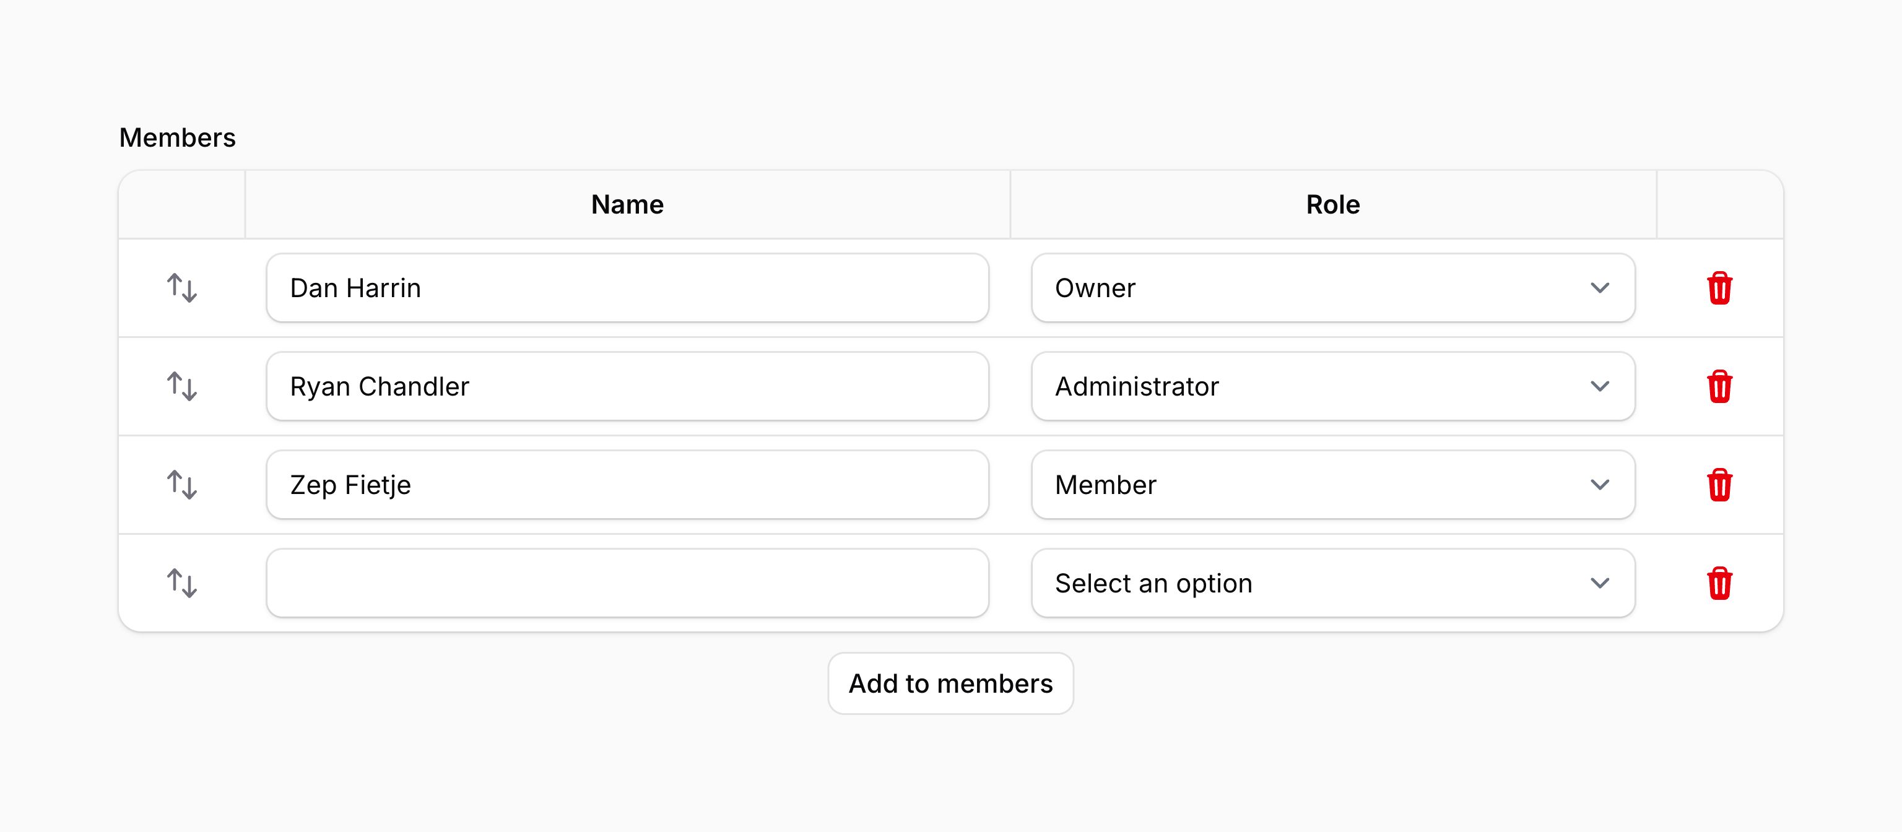The image size is (1902, 832).
Task: Click reorder arrows for Dan Harrin row
Action: tap(181, 288)
